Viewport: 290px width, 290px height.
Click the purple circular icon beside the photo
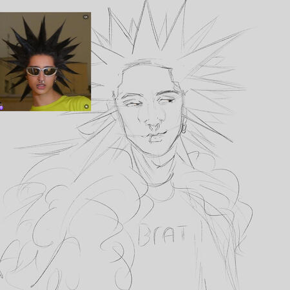pos(1,108)
